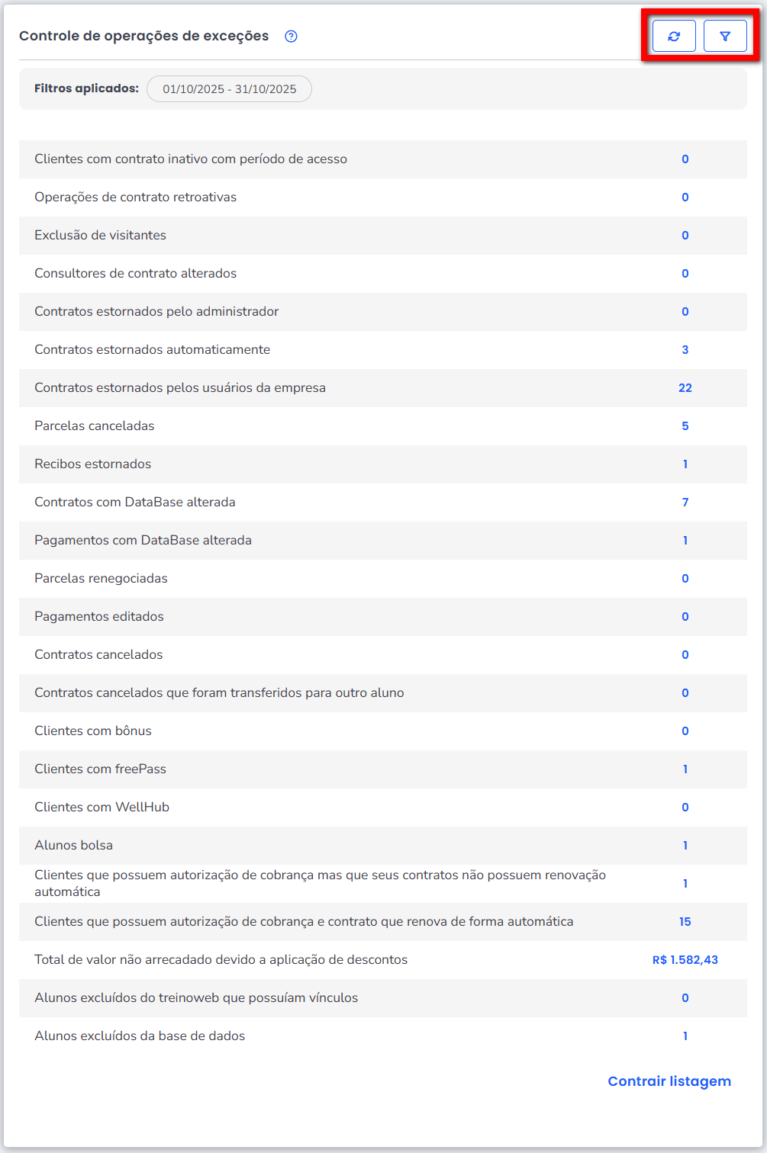This screenshot has width=767, height=1153.
Task: Open the filter funnel icon
Action: (x=725, y=37)
